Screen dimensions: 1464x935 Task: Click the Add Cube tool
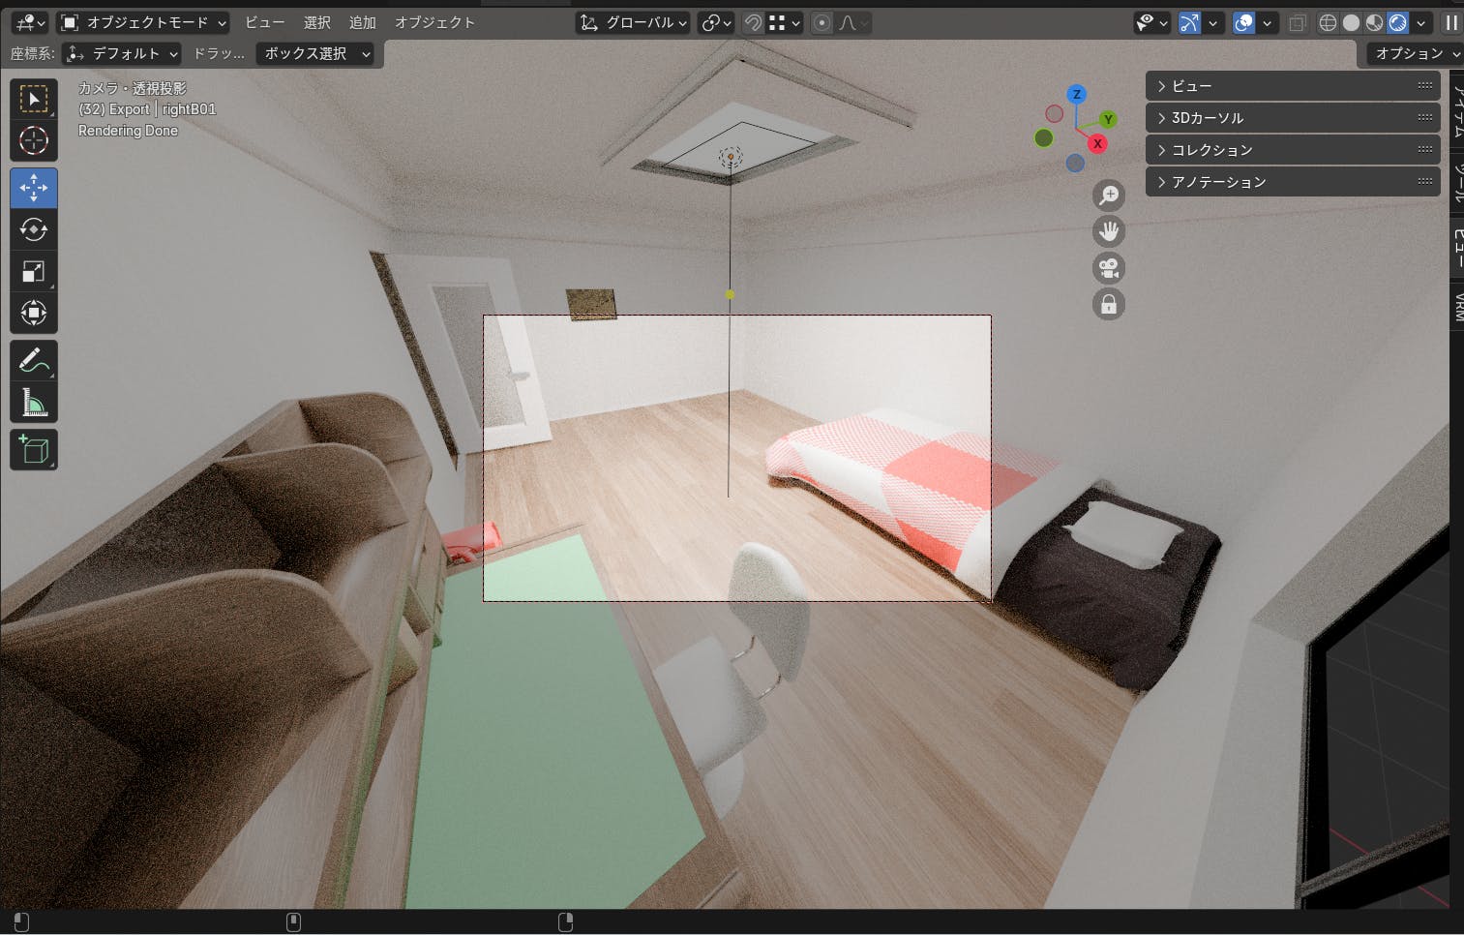pyautogui.click(x=34, y=450)
